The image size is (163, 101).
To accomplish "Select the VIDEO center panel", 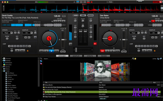I will click(x=83, y=15).
